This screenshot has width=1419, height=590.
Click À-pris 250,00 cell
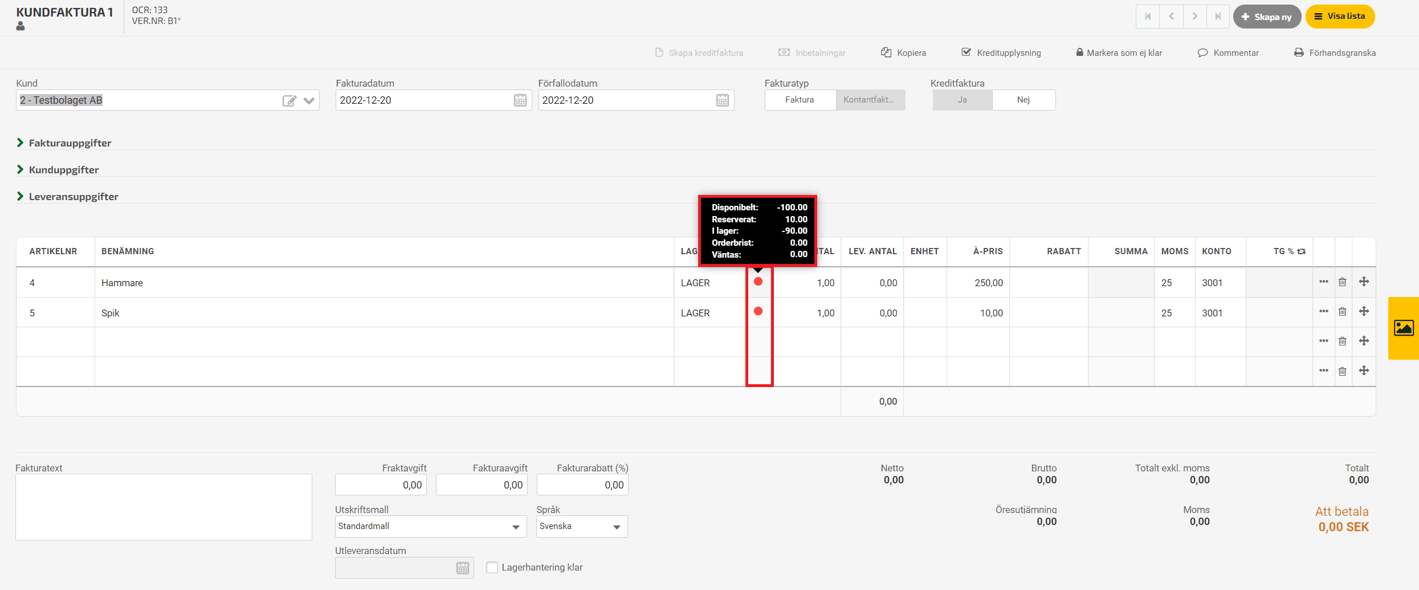(978, 283)
